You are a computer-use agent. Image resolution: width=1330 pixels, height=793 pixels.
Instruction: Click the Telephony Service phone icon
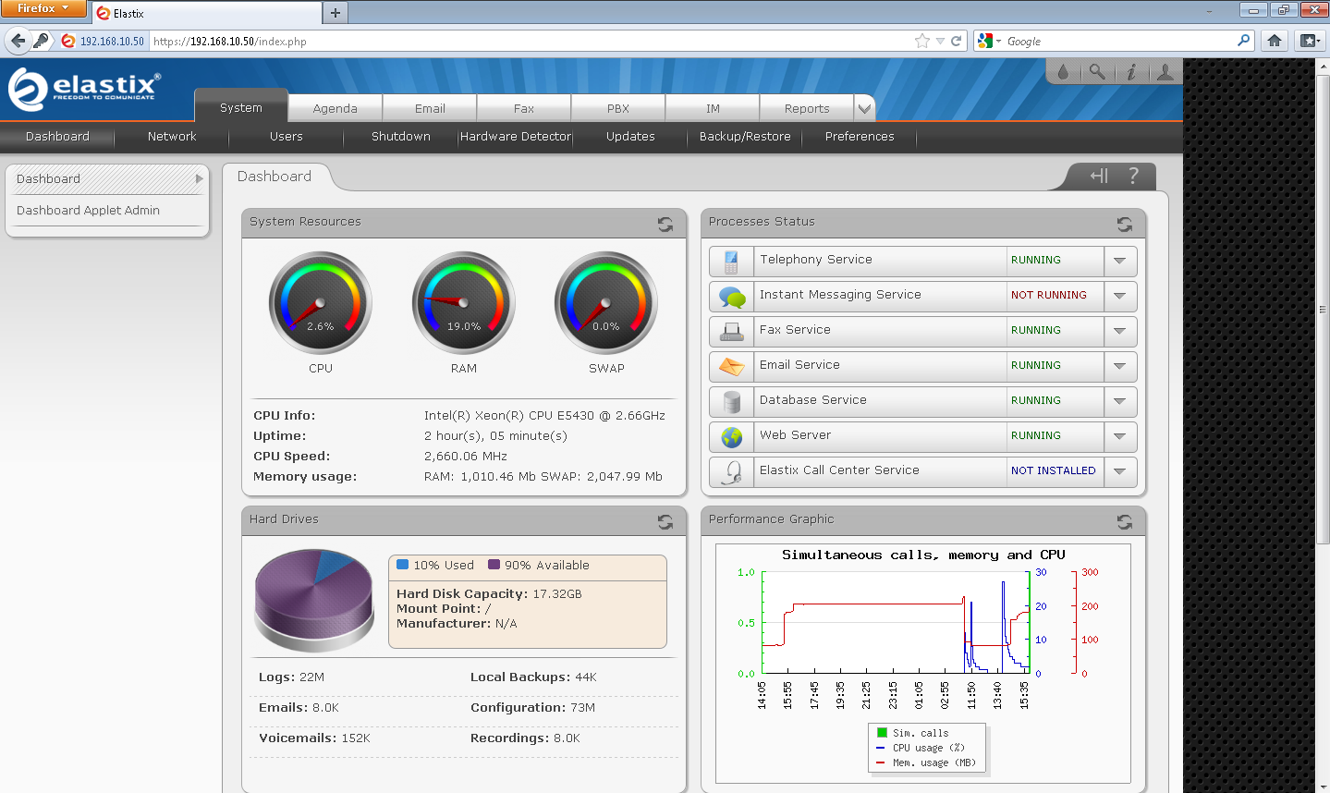[x=731, y=262]
